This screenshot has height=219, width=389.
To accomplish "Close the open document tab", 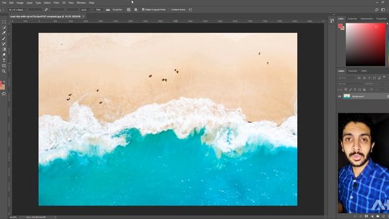I will 83,16.
